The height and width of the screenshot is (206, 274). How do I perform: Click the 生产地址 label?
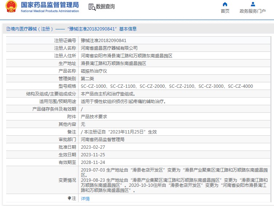(x=67, y=63)
